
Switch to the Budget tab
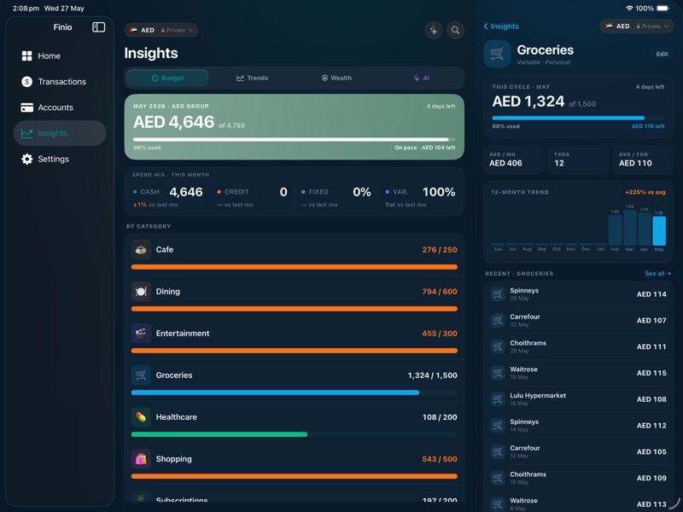167,78
